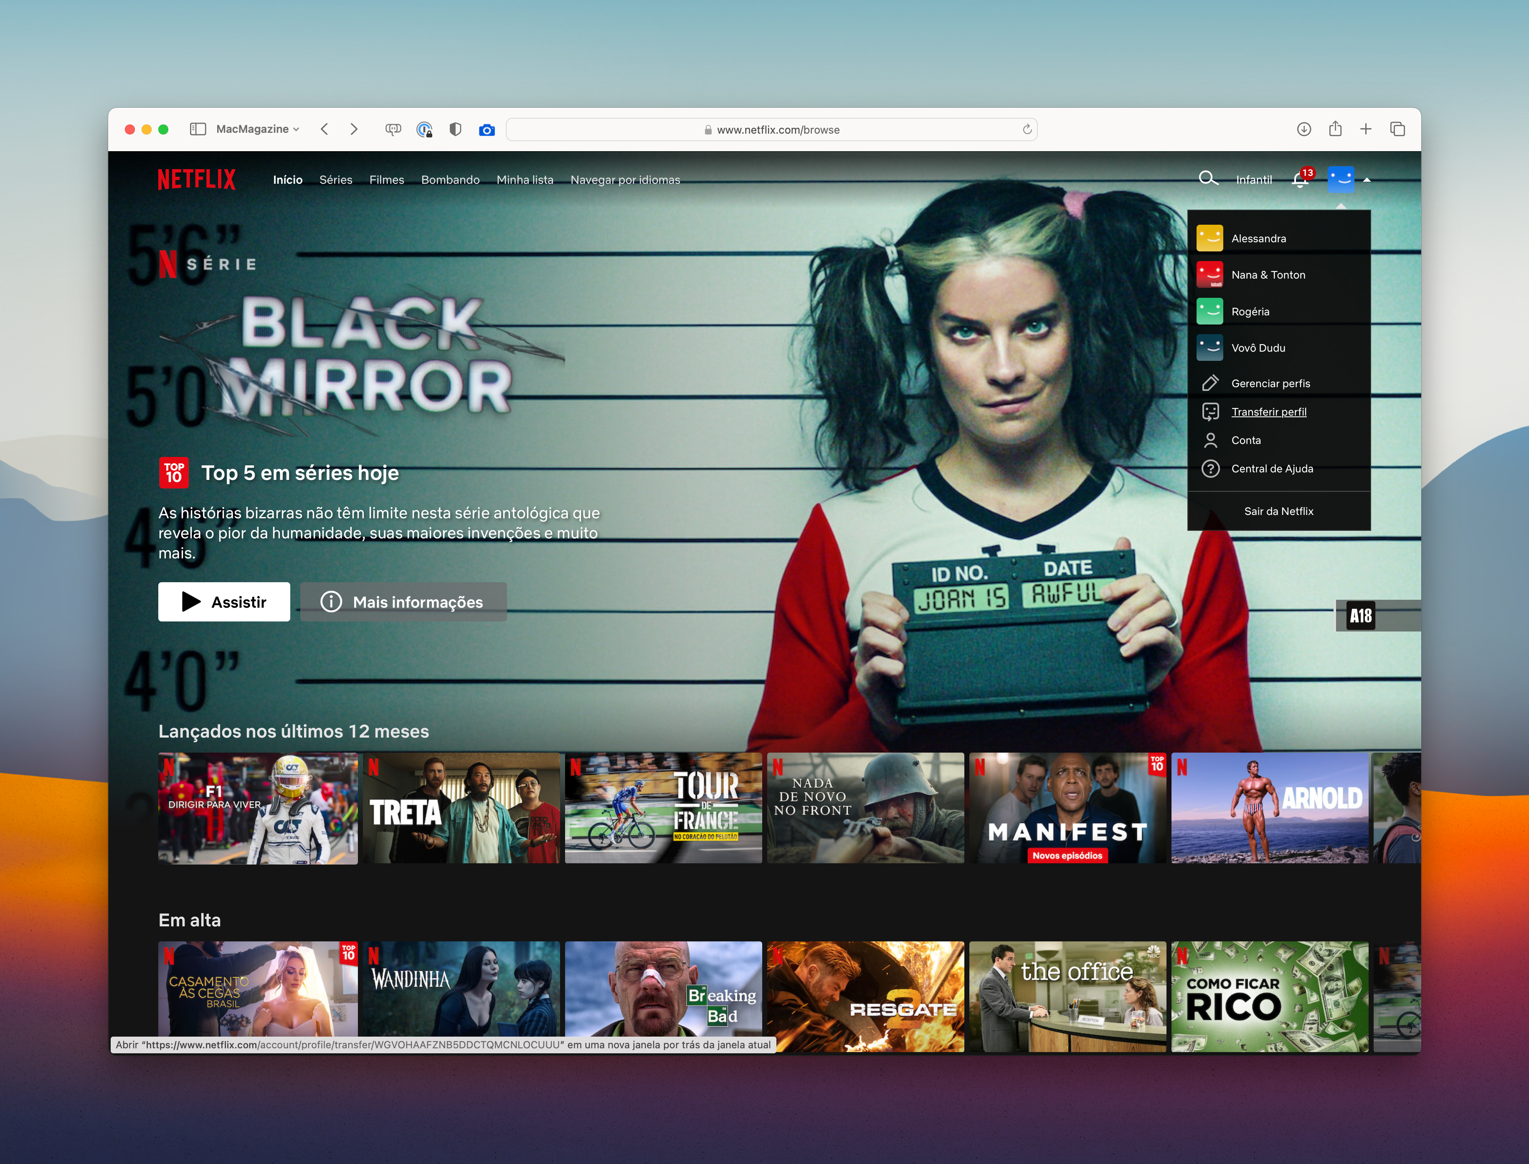Select the notifications bell icon
The height and width of the screenshot is (1164, 1529).
point(1299,180)
